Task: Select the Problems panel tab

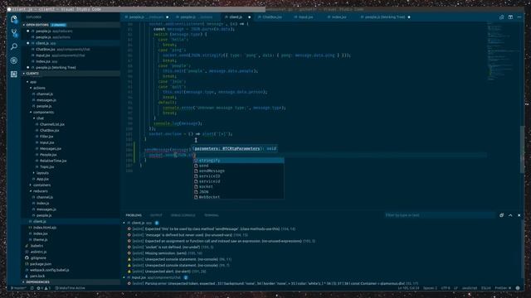Action: tap(134, 215)
